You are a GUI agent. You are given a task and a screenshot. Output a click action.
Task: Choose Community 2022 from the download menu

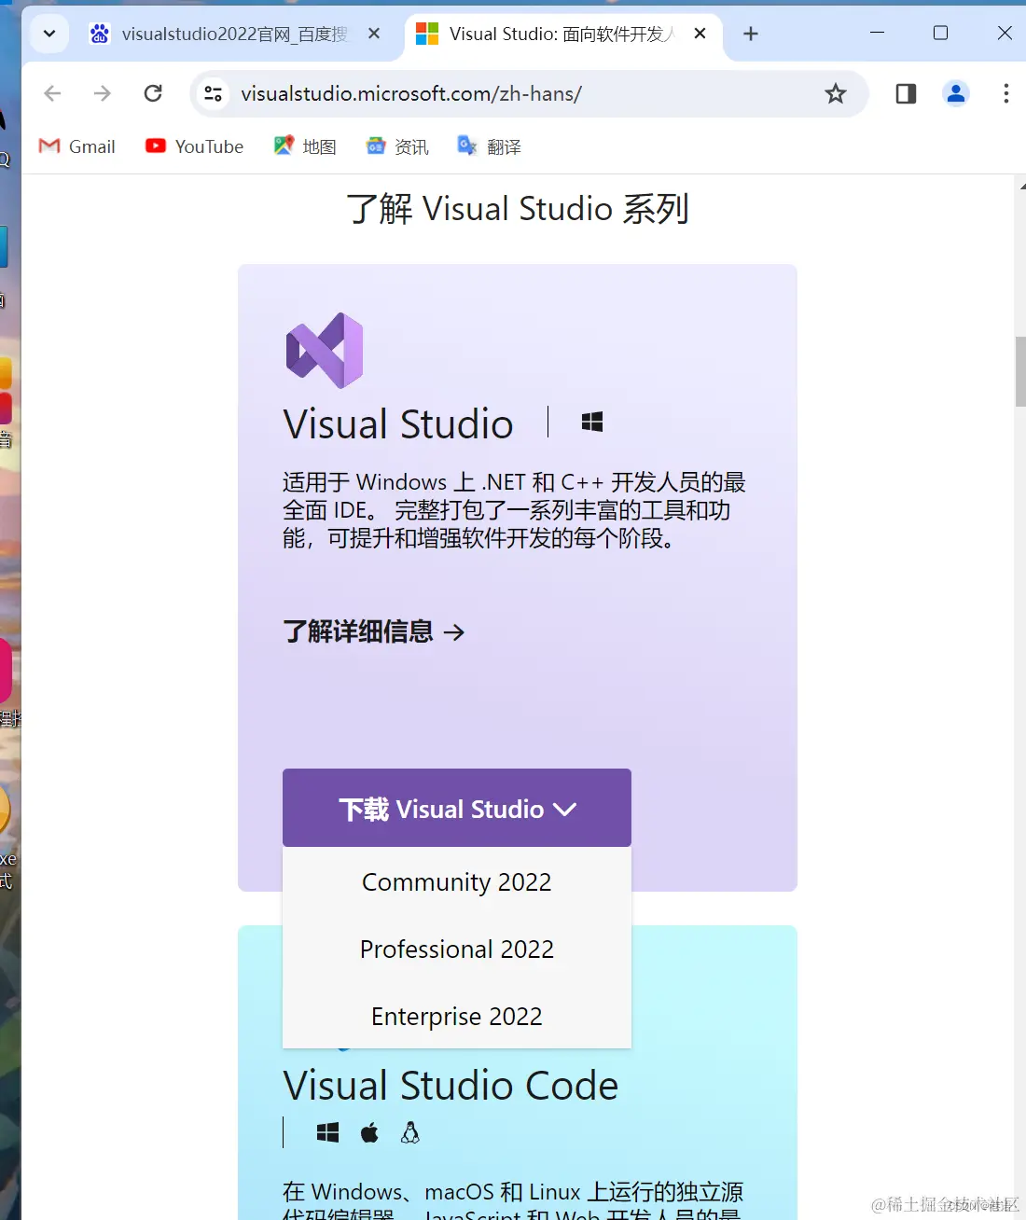coord(457,881)
